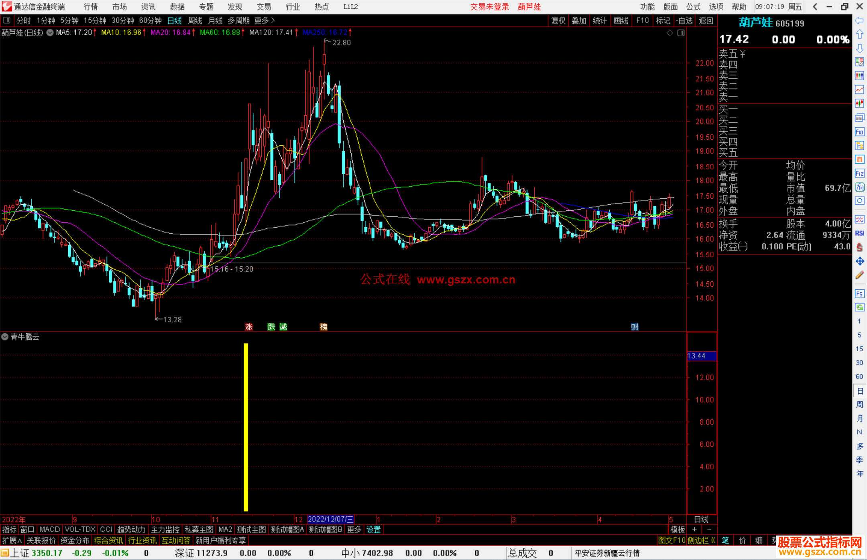This screenshot has height=560, width=867.
Task: Click the 复权 button above chart
Action: pos(558,20)
